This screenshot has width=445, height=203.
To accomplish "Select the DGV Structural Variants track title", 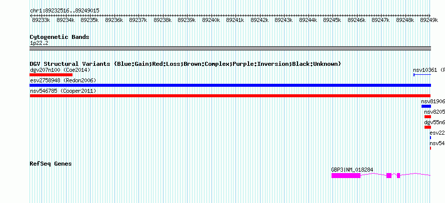I will [185, 64].
